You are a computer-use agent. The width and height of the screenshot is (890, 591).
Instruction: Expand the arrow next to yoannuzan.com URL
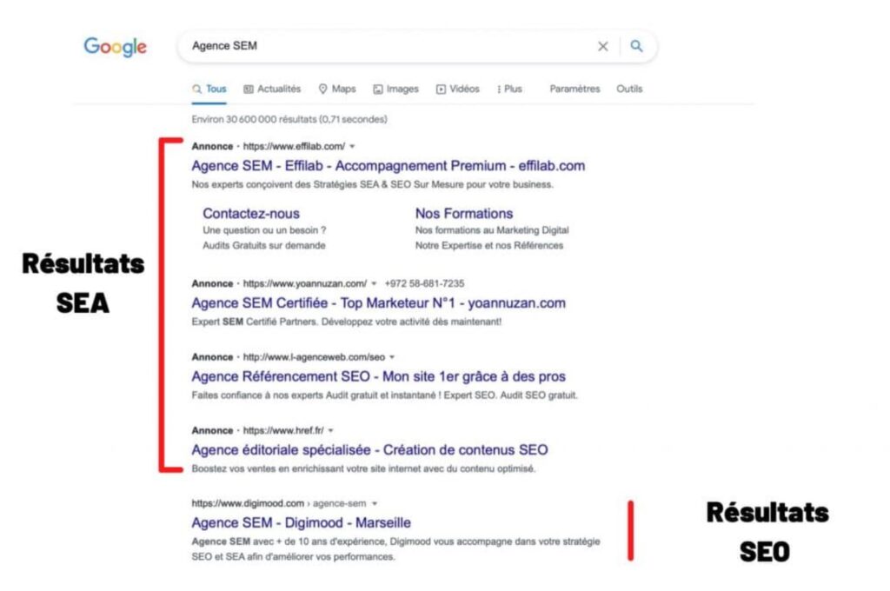point(374,284)
